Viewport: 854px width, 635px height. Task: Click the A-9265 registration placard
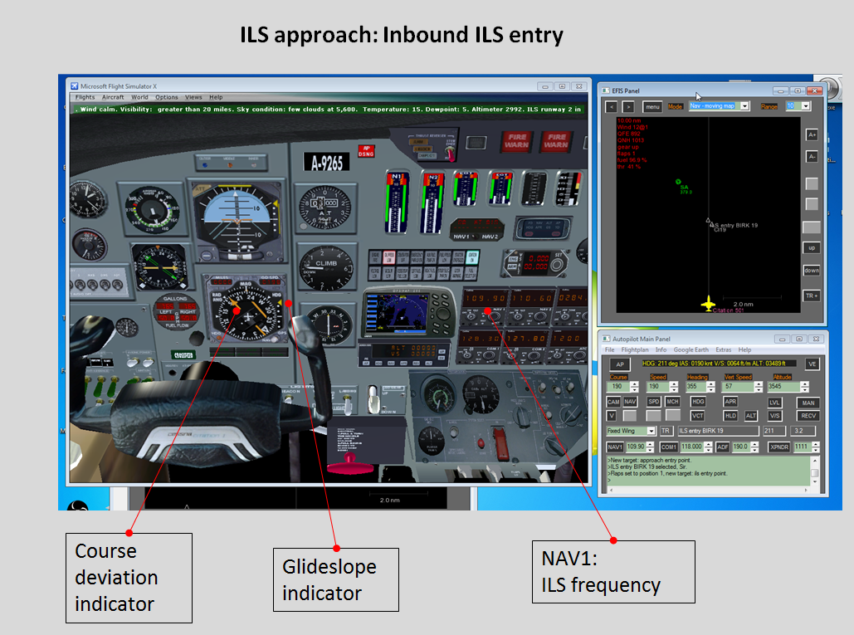click(x=327, y=163)
